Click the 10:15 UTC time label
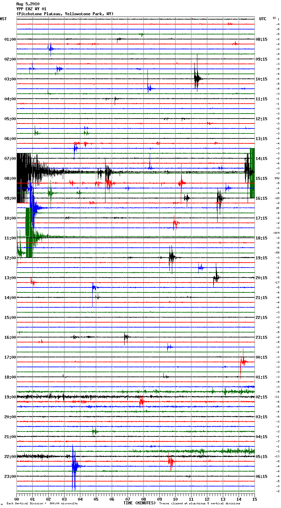This screenshot has width=281, height=508. click(x=261, y=79)
